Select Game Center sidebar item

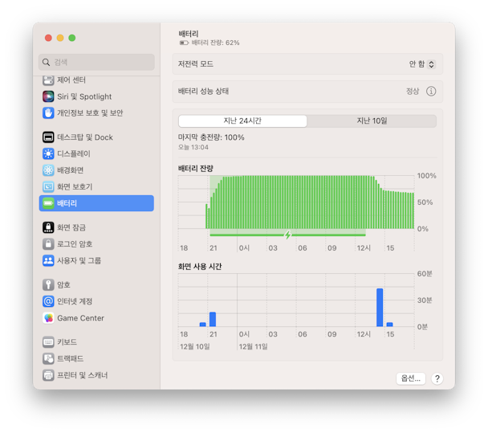[x=96, y=318]
